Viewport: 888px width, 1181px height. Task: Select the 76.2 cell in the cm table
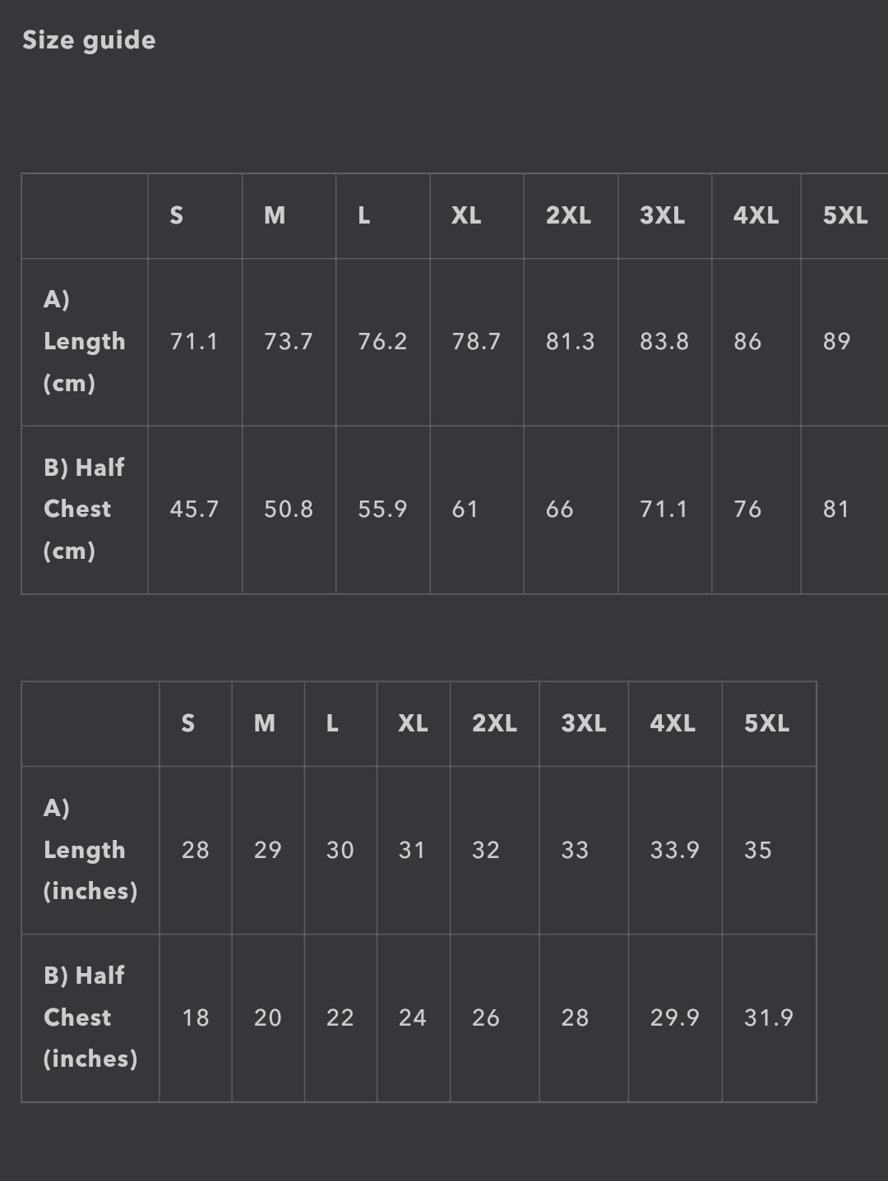pos(382,341)
